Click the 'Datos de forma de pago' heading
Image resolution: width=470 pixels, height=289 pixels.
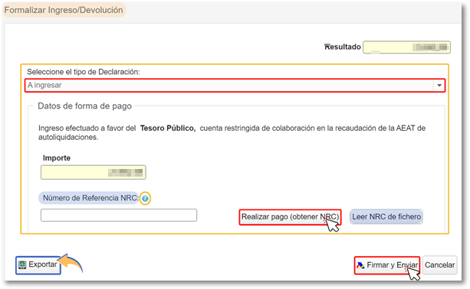tap(84, 106)
